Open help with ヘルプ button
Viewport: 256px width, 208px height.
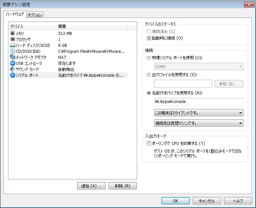238,201
